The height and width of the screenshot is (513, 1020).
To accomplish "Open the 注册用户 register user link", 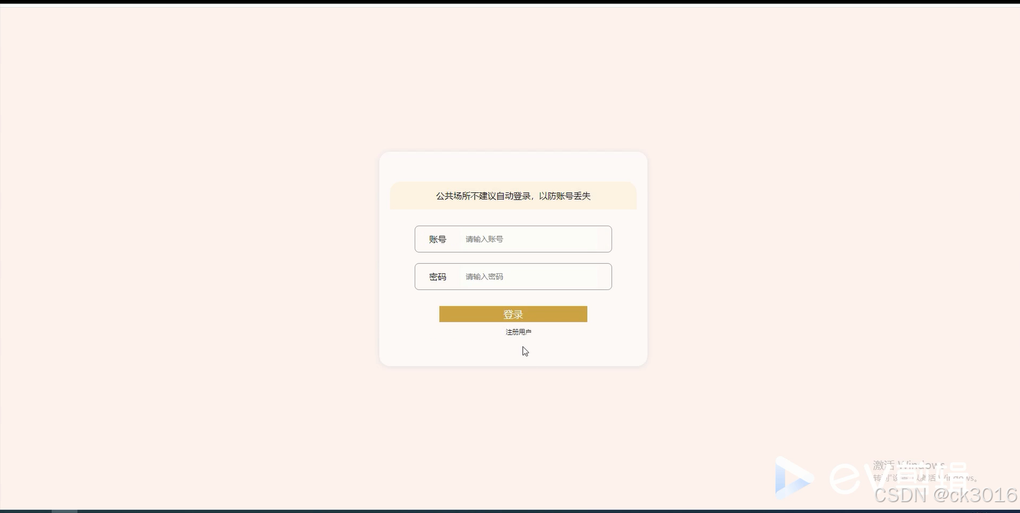I will (518, 332).
